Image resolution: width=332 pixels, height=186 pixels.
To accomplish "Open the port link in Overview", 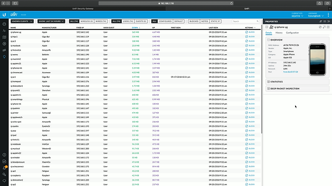I will (290, 72).
